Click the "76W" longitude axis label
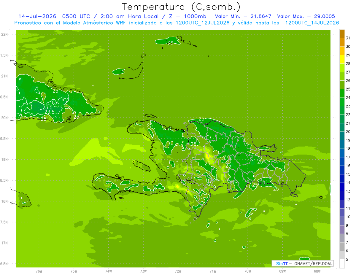This screenshot has height=275, width=356. coord(39,271)
